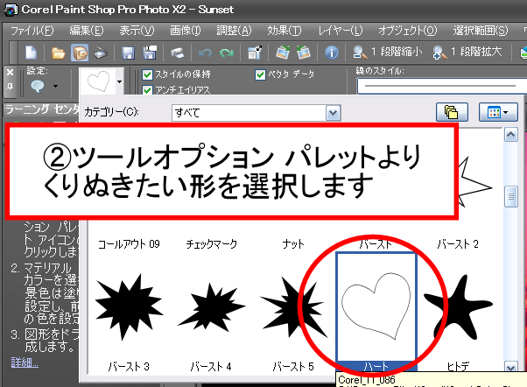Toggle ベクタ データ checkbox

click(260, 74)
